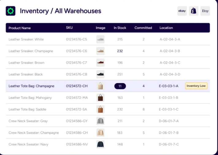Open the Etsy channel icon
The image size is (218, 155).
point(205,11)
